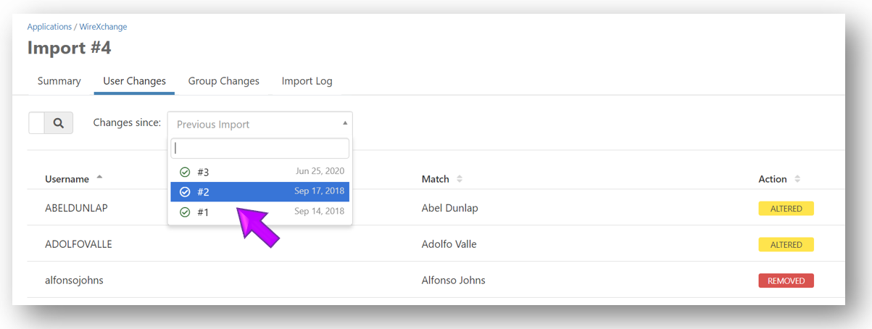872x329 pixels.
Task: Open the Import Log tab
Action: pyautogui.click(x=307, y=81)
